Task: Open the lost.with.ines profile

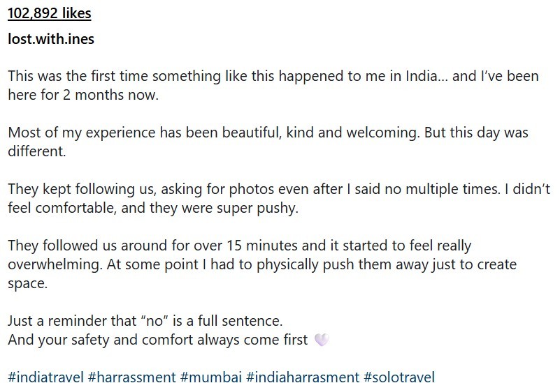Action: pos(50,39)
